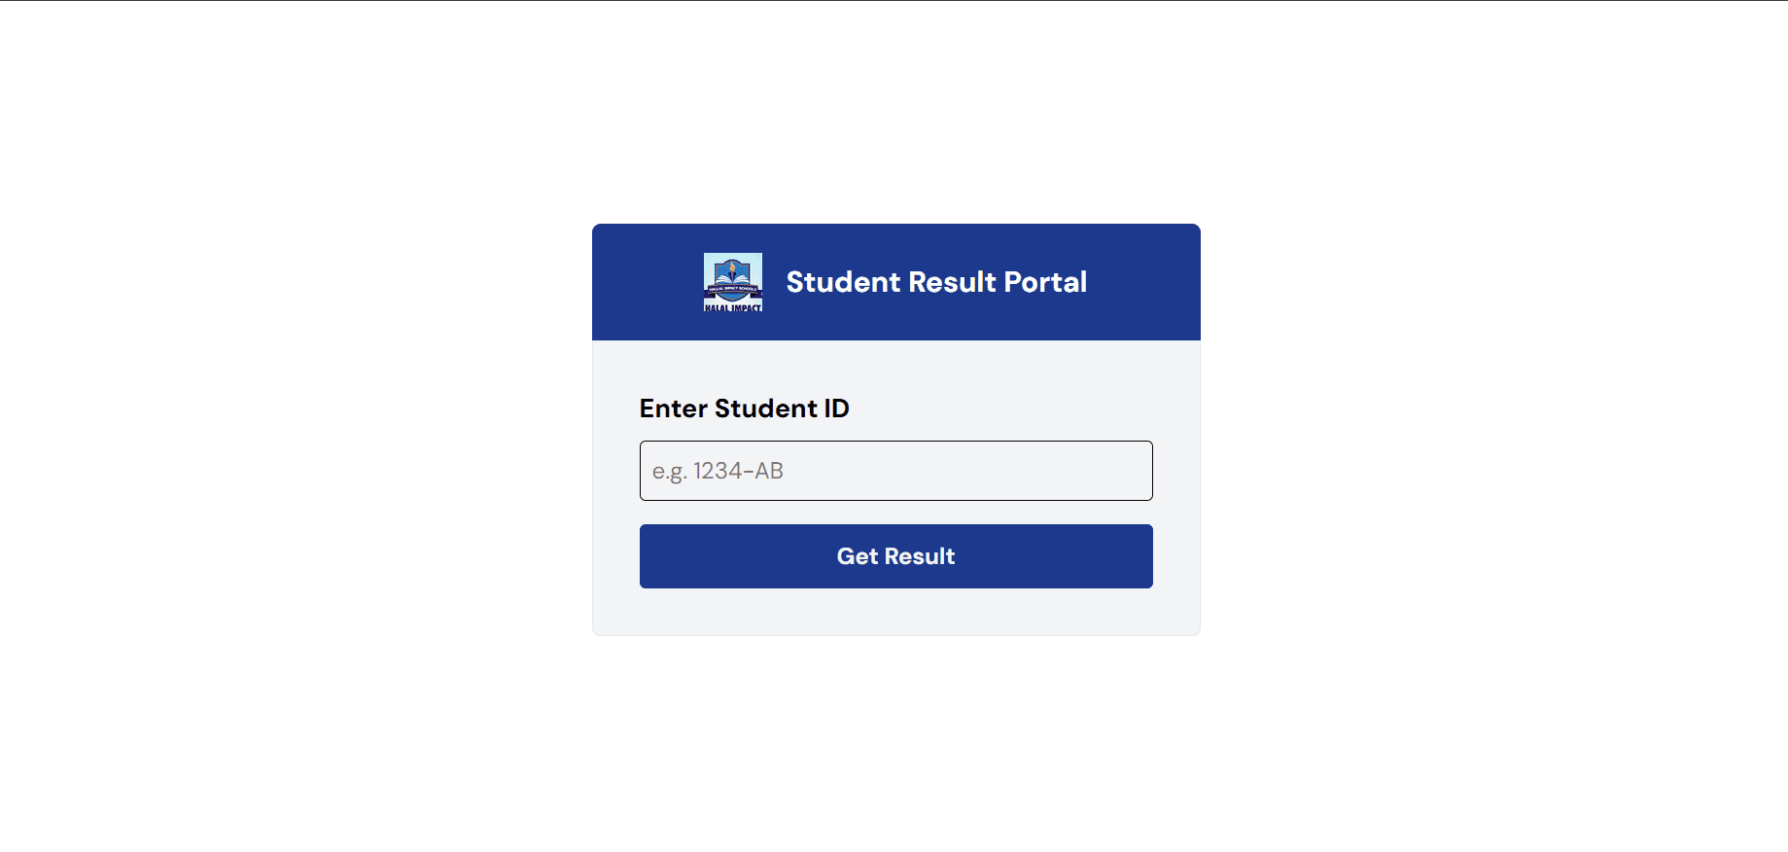Click the blue Get Result button text

coord(895,555)
